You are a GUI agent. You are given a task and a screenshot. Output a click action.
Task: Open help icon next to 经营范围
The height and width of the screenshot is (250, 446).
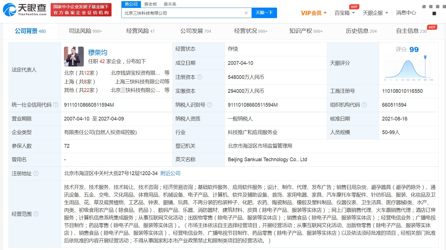[36, 214]
